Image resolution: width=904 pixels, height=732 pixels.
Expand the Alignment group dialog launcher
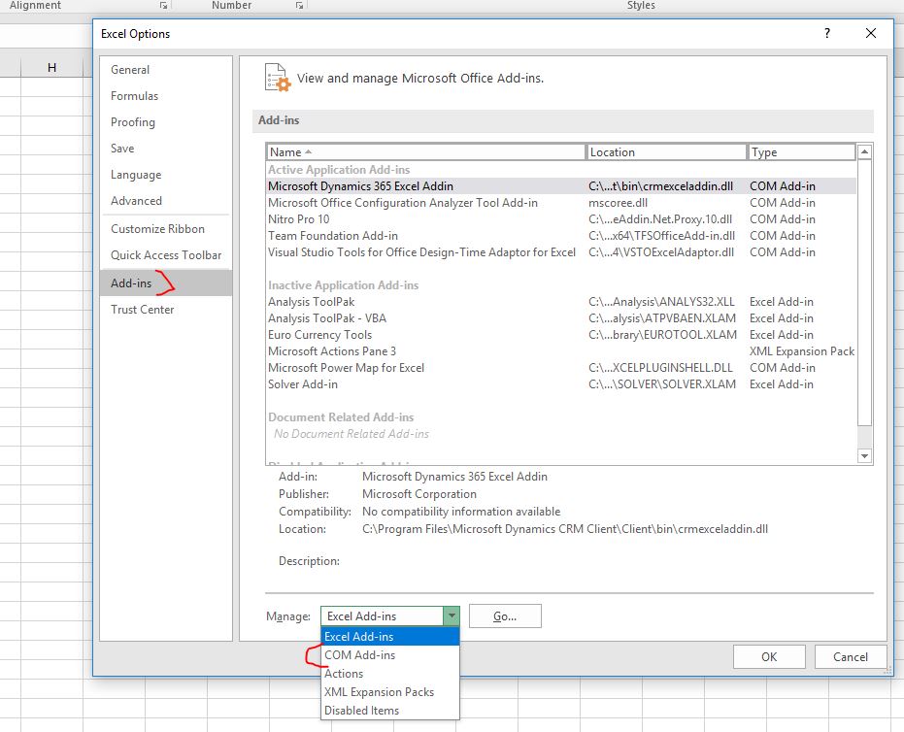pyautogui.click(x=163, y=6)
